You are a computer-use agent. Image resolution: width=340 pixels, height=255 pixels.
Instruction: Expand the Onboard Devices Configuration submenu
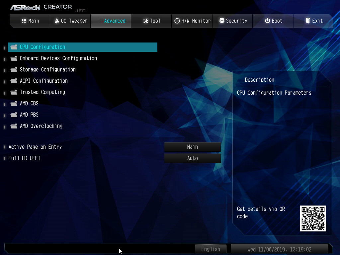point(58,58)
